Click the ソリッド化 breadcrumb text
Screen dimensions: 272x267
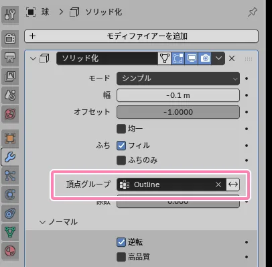(x=104, y=12)
